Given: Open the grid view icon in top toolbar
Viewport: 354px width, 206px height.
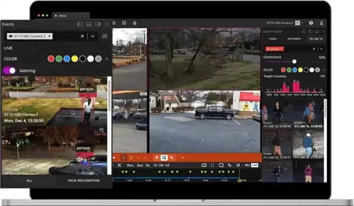Looking at the screenshot, I should click(124, 23).
